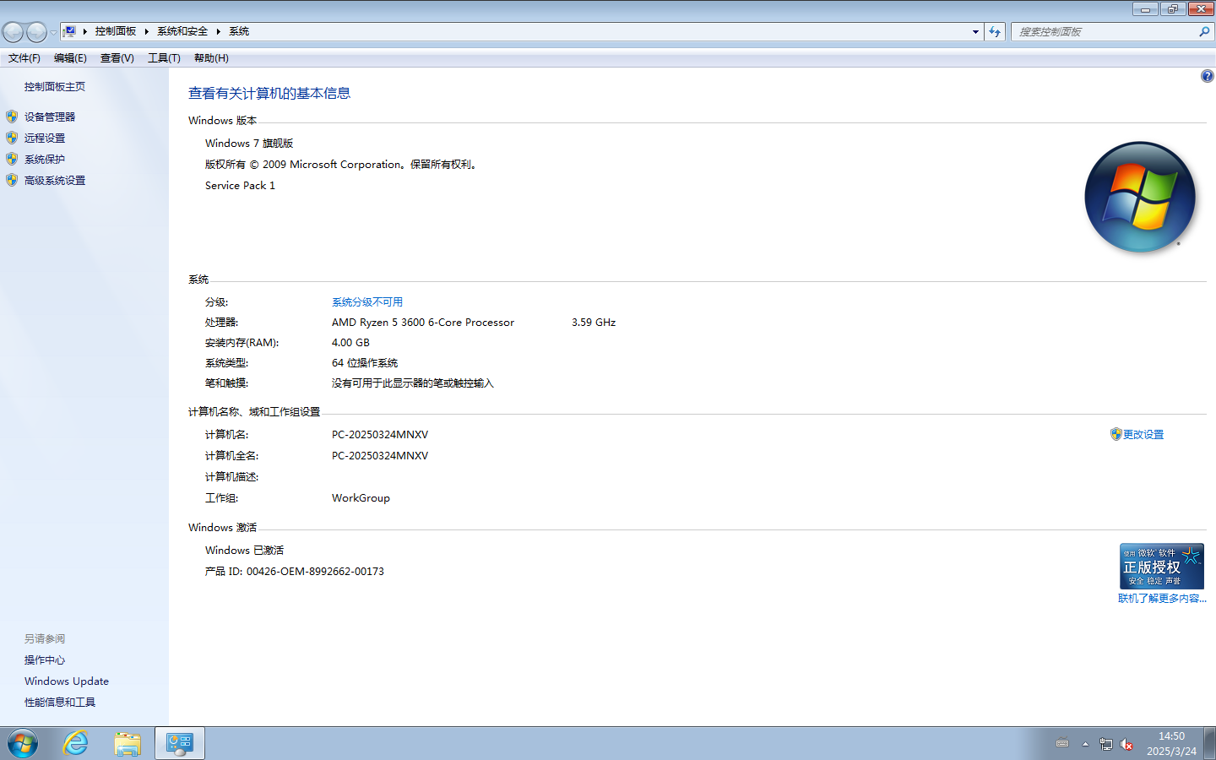Open 设备管理器 from the sidebar
Screen dimensions: 1216x760
point(49,117)
